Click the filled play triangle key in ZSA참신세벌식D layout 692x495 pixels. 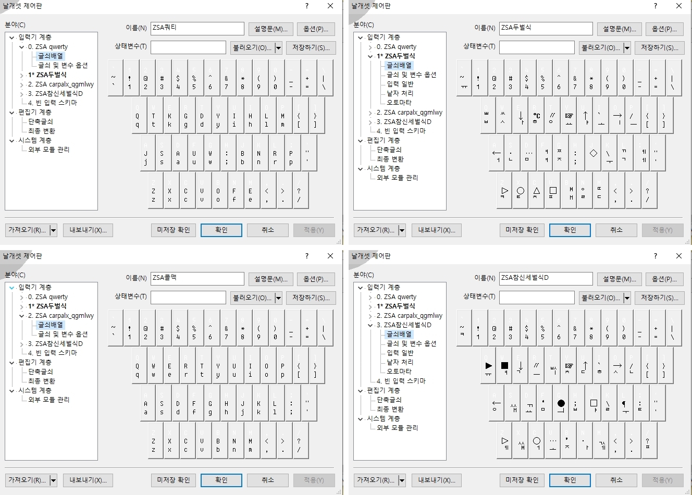pos(488,366)
